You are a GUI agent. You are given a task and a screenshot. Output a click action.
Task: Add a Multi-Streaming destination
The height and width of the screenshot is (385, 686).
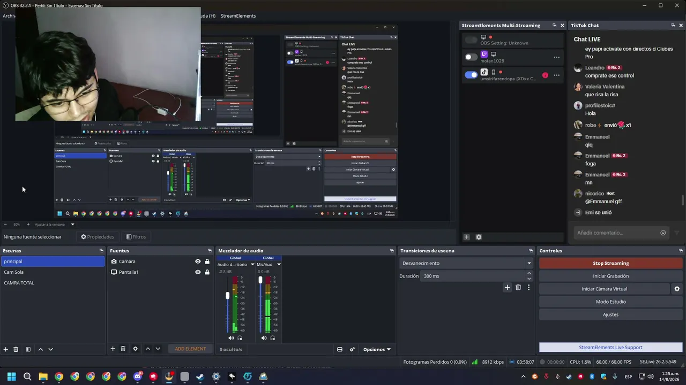[x=466, y=237]
